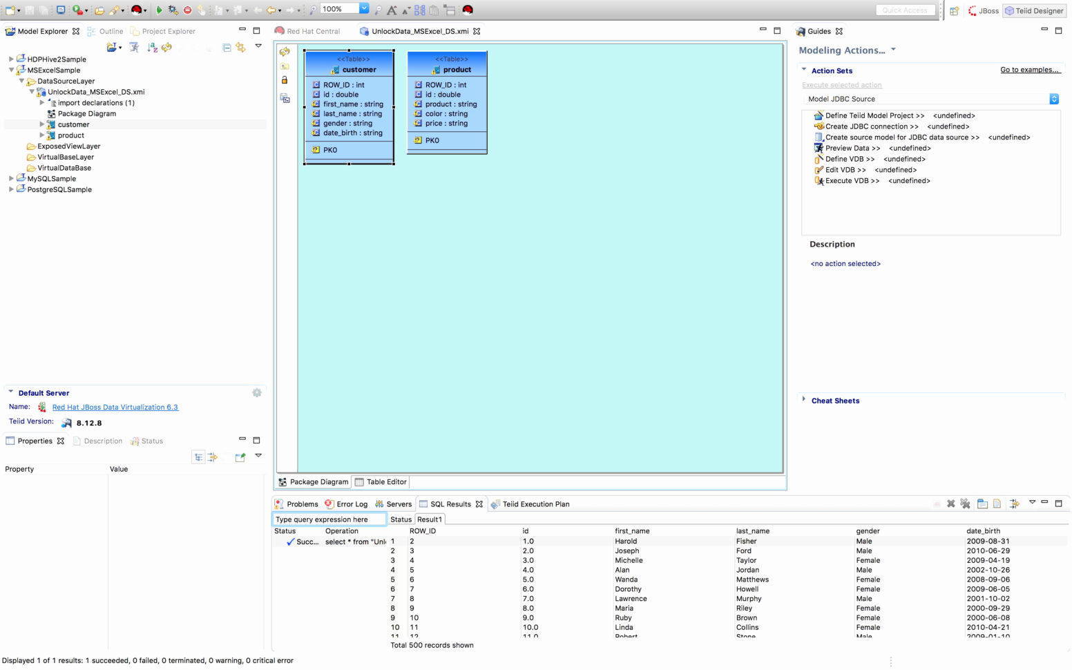Click Remove Result X in SQL Results
Screen dimensions: 1072x670
(951, 504)
